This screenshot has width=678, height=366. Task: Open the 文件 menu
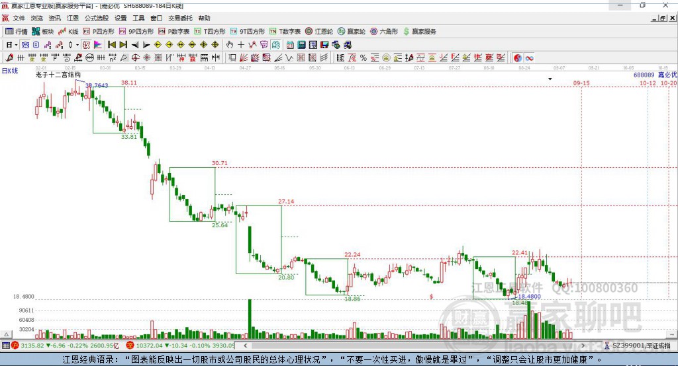(19, 18)
